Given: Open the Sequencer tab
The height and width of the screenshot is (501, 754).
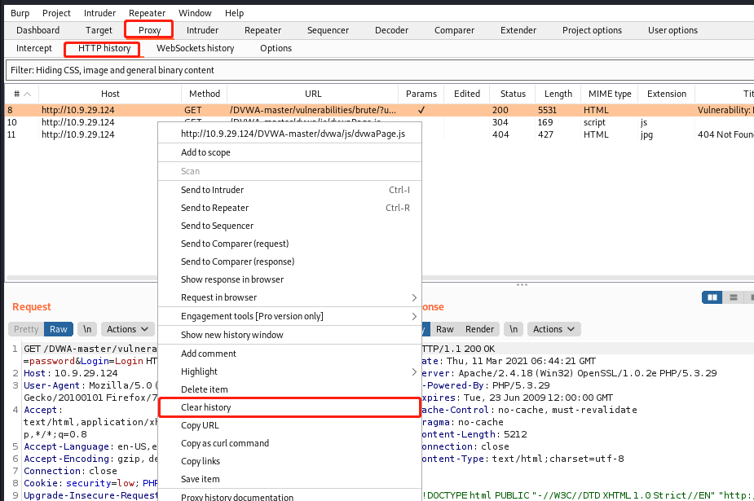Looking at the screenshot, I should click(328, 30).
